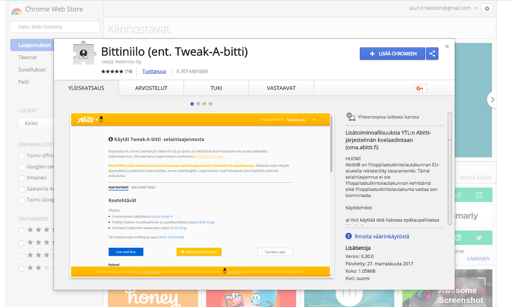
Task: Open the Awesome Screenshot extension tile
Action: [447, 288]
